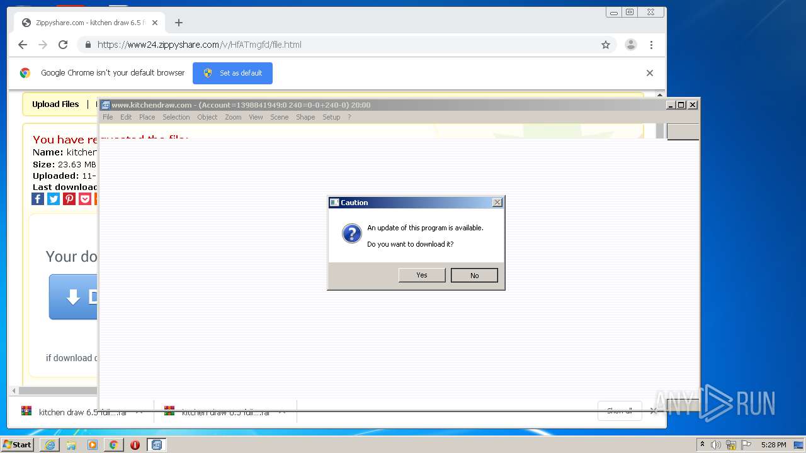Share the file on Pinterest
The width and height of the screenshot is (806, 453).
(x=69, y=199)
